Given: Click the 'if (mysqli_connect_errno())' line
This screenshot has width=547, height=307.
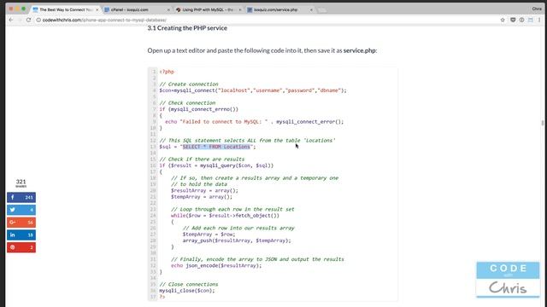Looking at the screenshot, I should click(199, 109).
